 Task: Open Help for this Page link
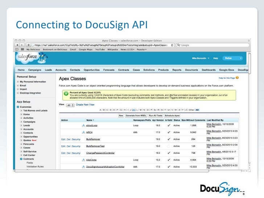pos(227,78)
